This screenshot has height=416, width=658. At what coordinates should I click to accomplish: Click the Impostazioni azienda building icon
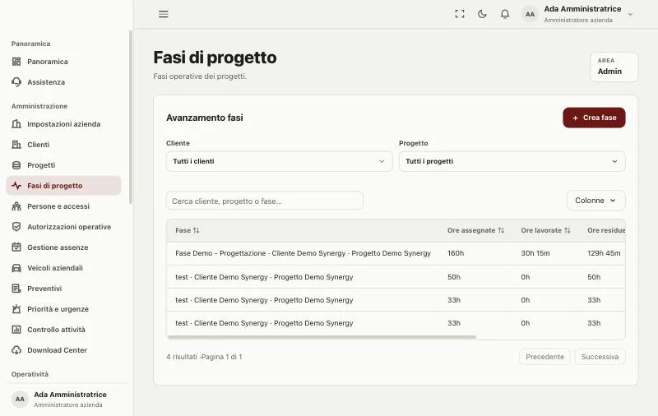click(16, 124)
